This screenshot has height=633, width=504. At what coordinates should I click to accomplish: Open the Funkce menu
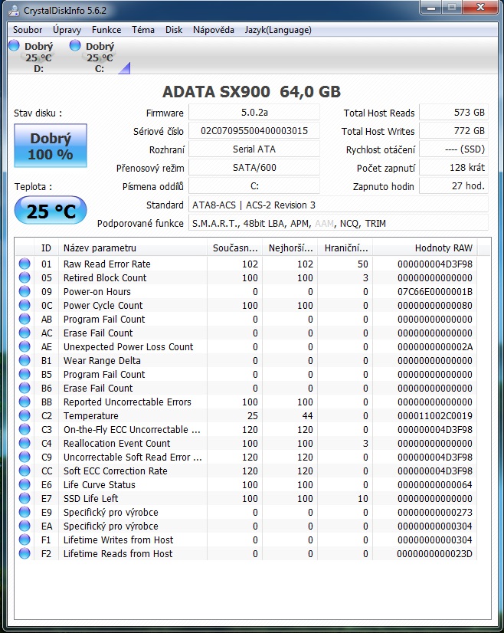(106, 30)
